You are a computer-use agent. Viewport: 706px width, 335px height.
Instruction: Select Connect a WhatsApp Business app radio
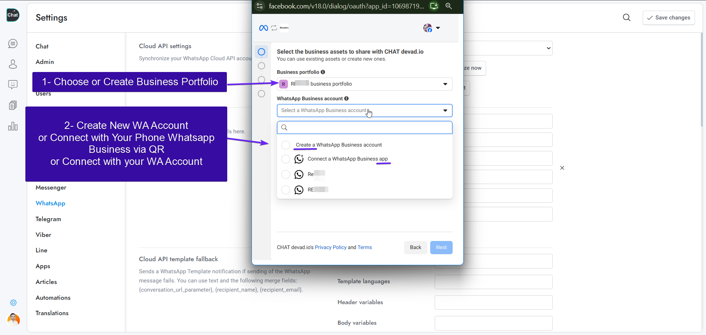pos(286,159)
